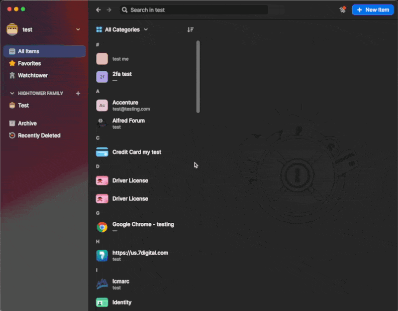Open the notifications icon beside New Item
The height and width of the screenshot is (311, 398).
[342, 9]
